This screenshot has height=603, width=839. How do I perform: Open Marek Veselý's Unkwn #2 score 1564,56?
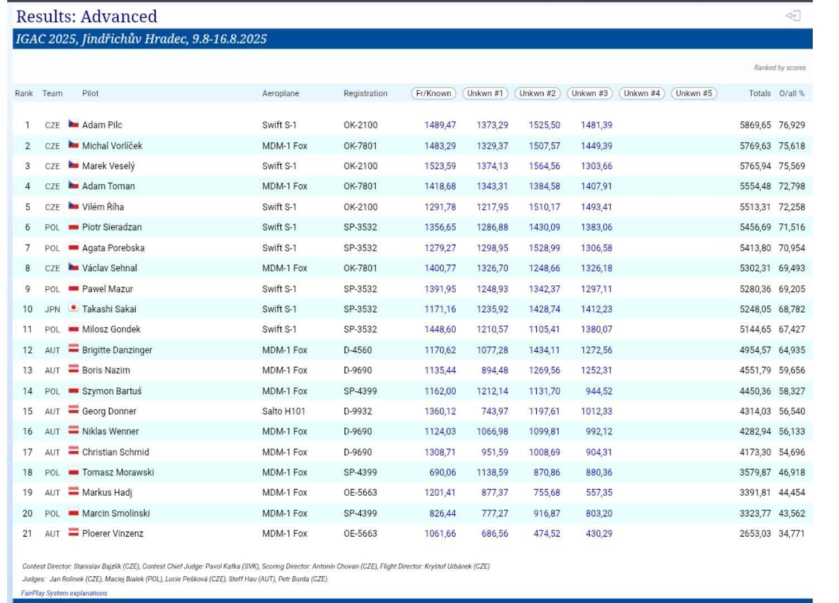tap(544, 166)
